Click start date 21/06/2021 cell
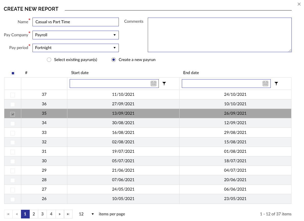The image size is (304, 221). pyautogui.click(x=123, y=170)
